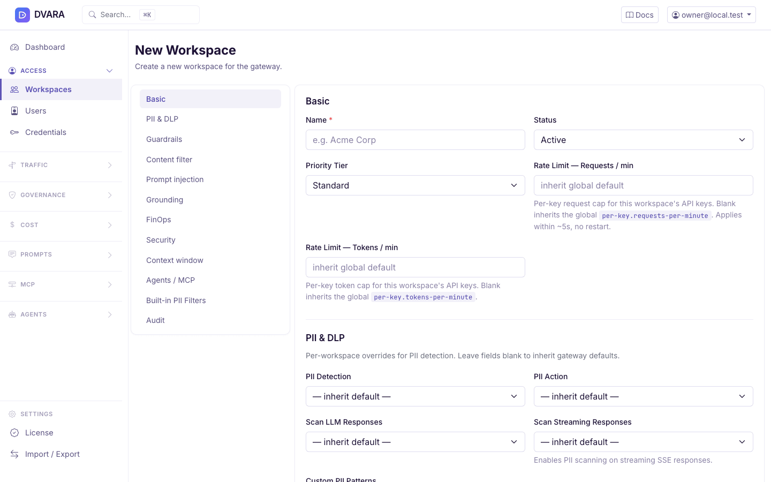Image resolution: width=771 pixels, height=482 pixels.
Task: Click the Workspaces people icon
Action: click(x=14, y=89)
